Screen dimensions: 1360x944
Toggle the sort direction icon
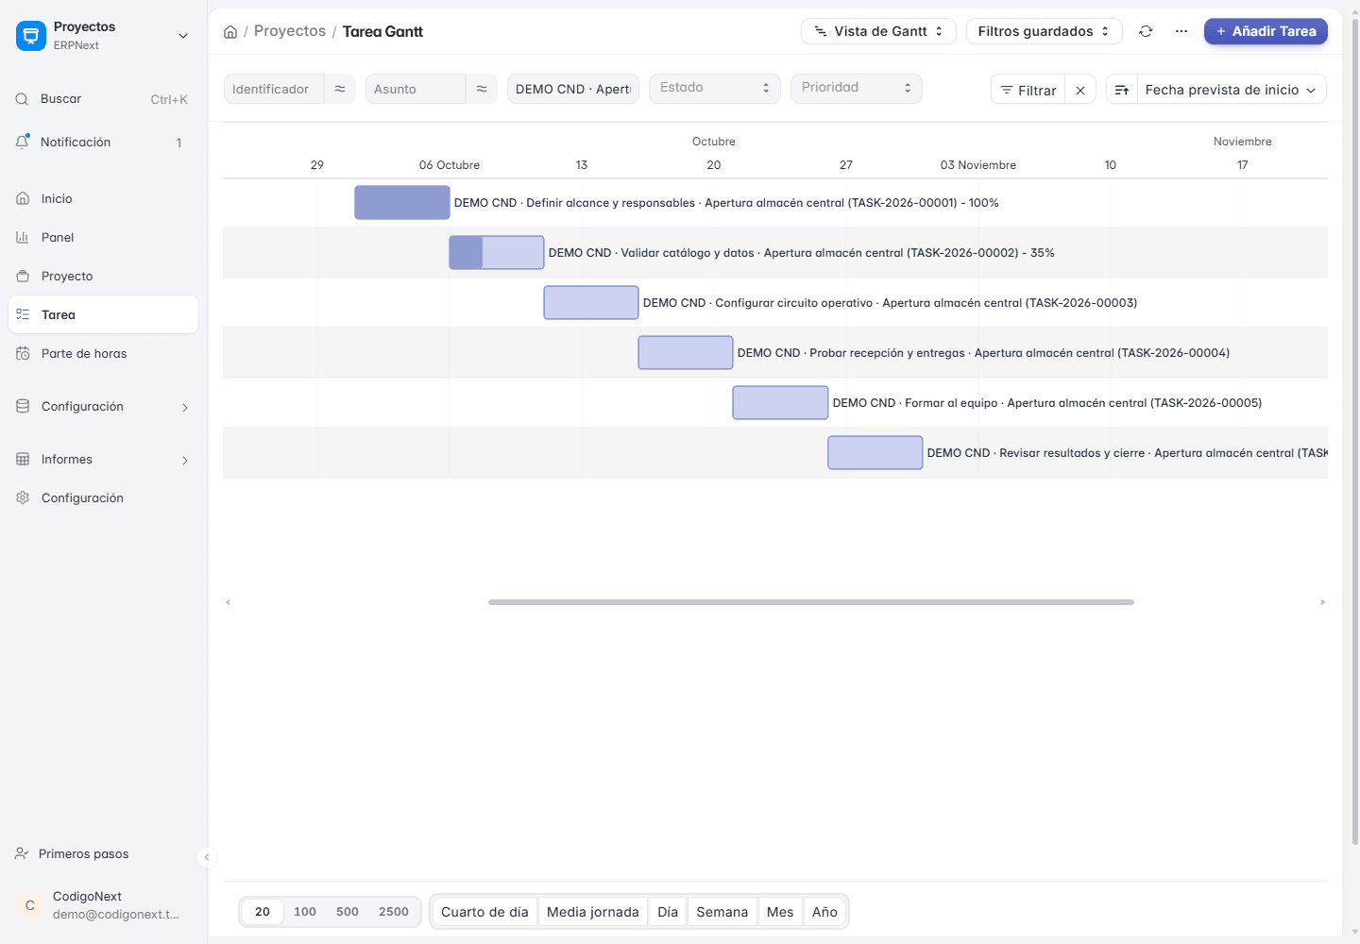(x=1122, y=90)
